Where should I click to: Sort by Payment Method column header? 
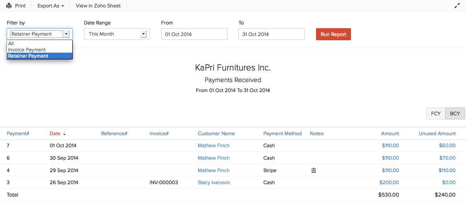coord(282,134)
